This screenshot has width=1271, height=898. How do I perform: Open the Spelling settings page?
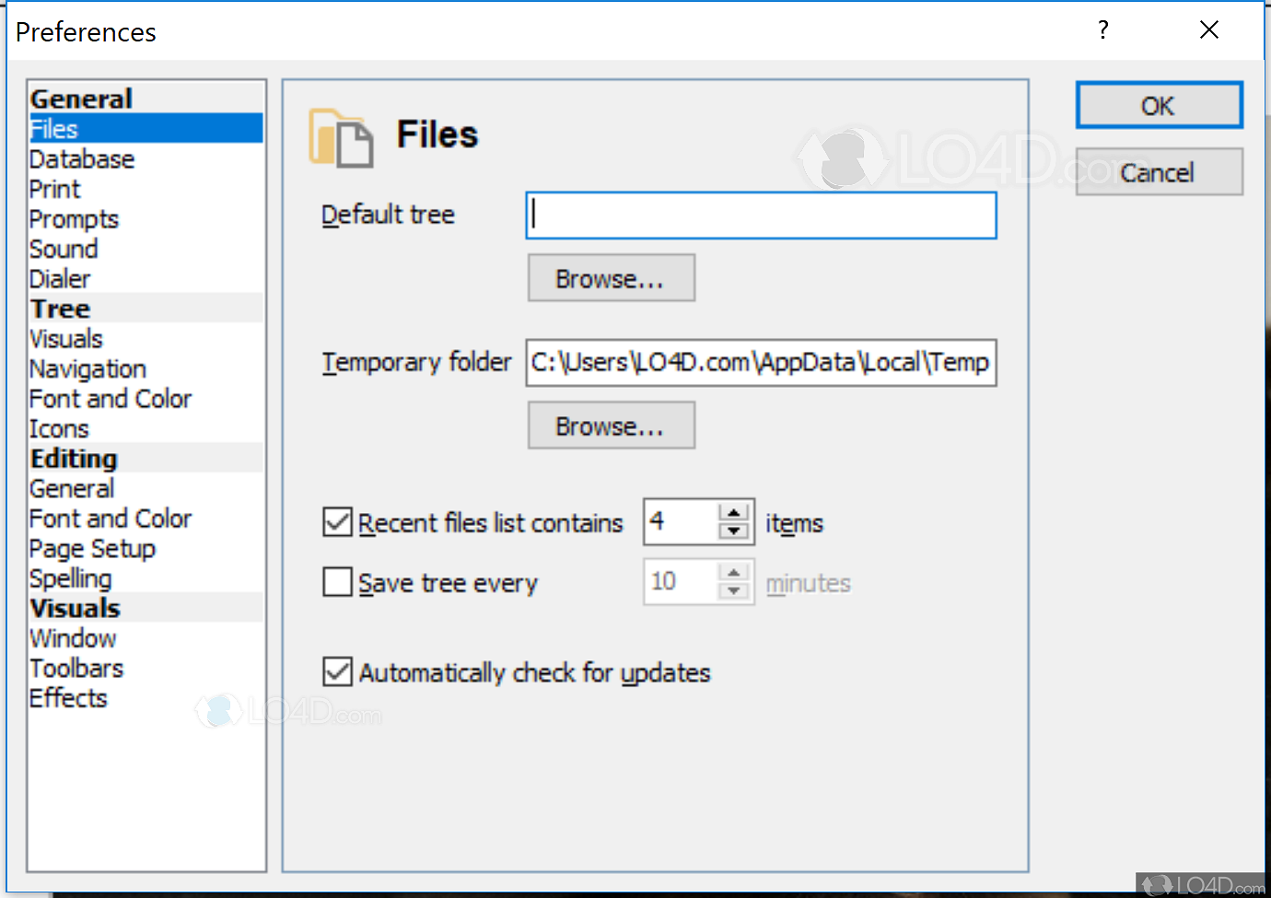[x=71, y=578]
